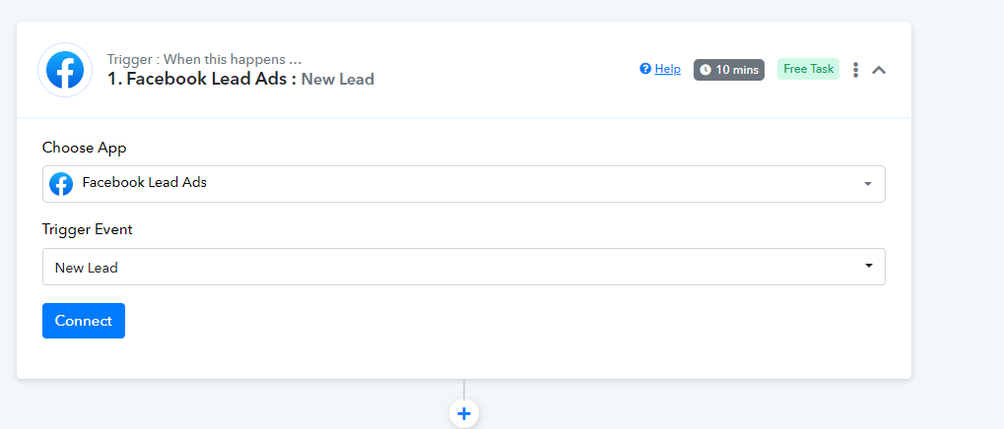Image resolution: width=1004 pixels, height=429 pixels.
Task: Click the gray arrow of the Choose App dropdown
Action: click(868, 184)
